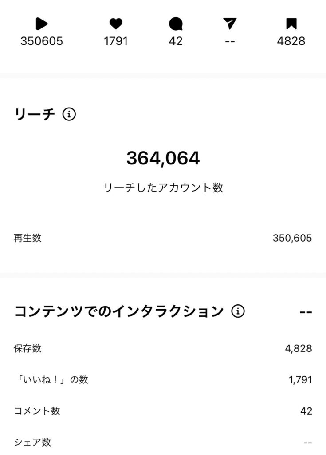Image resolution: width=326 pixels, height=455 pixels.
Task: Select the シェア数 row
Action: click(x=163, y=442)
